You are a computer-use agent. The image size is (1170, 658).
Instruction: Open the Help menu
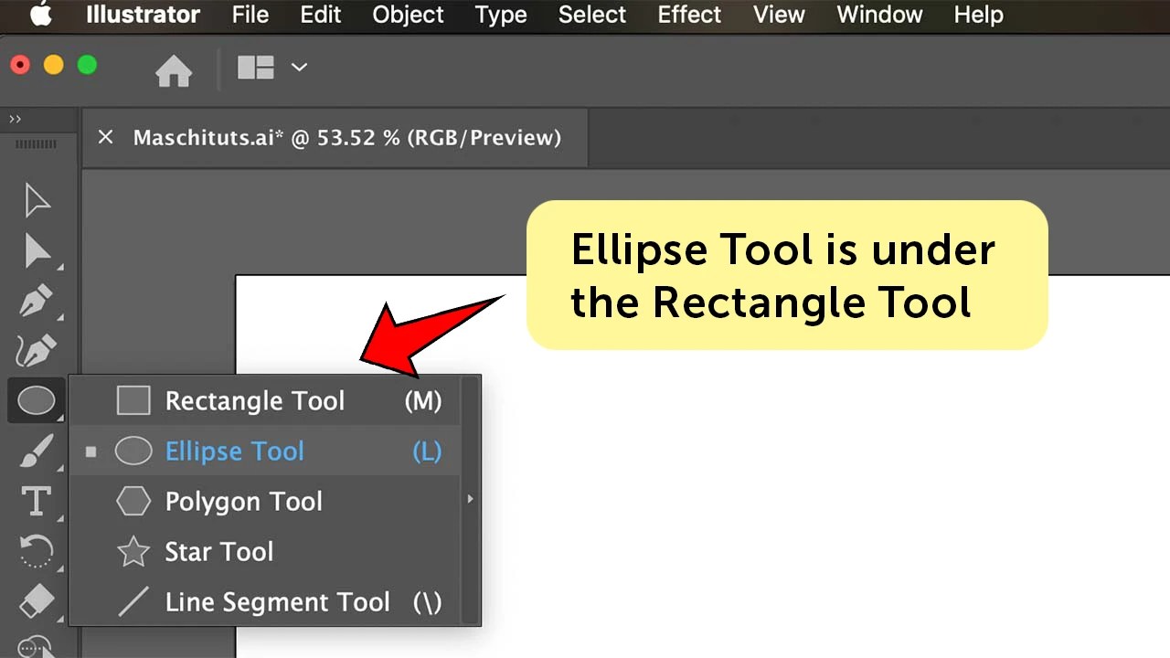pos(979,15)
